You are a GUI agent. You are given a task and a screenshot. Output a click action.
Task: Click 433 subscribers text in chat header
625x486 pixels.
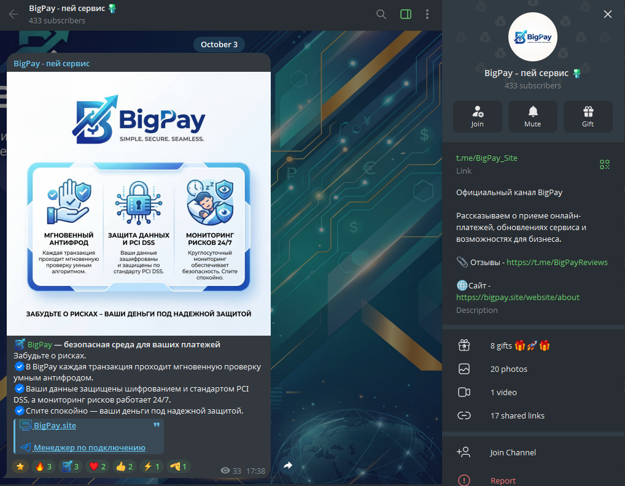click(x=57, y=20)
